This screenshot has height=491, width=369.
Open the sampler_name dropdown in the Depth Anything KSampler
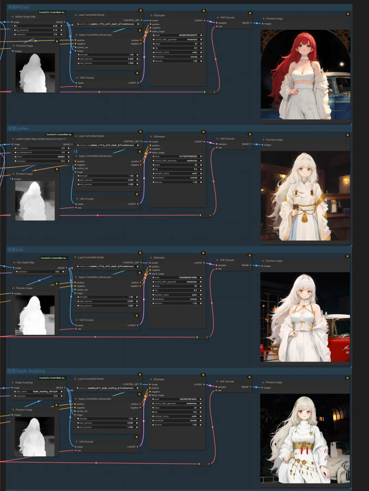click(177, 416)
